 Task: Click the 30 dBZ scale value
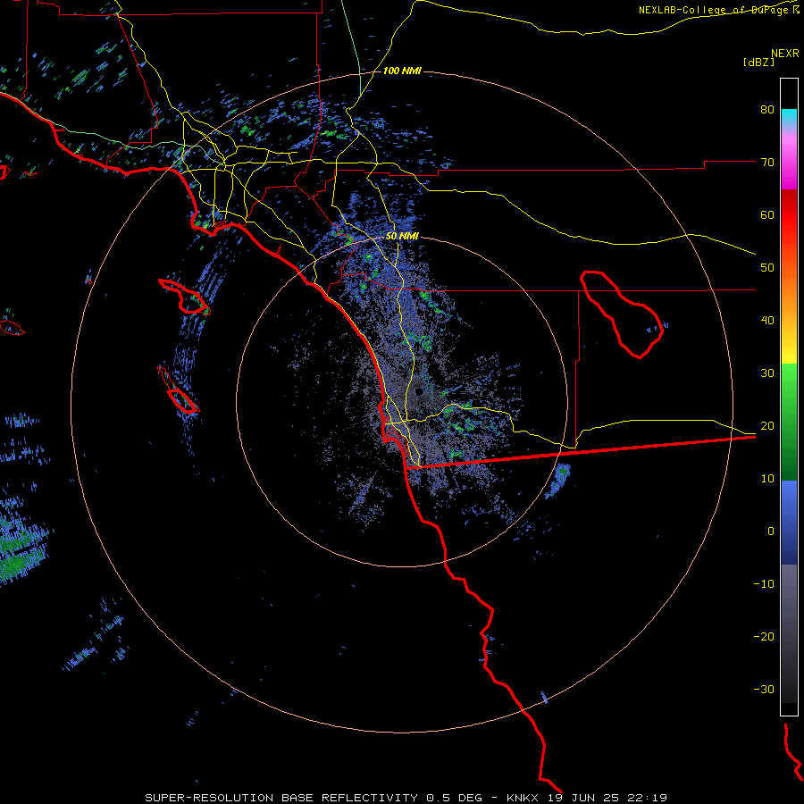coord(767,373)
